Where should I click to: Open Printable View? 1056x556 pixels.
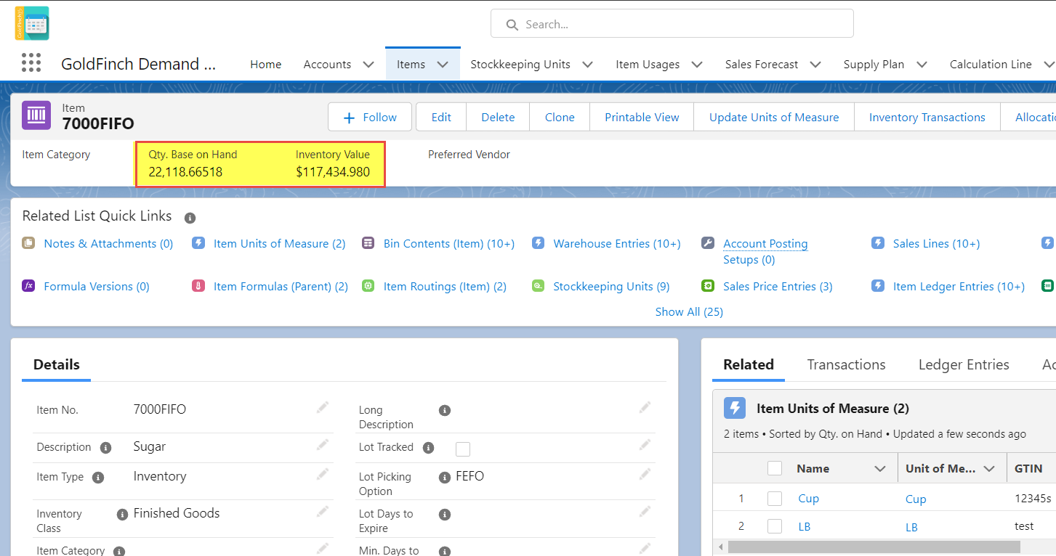pos(642,117)
